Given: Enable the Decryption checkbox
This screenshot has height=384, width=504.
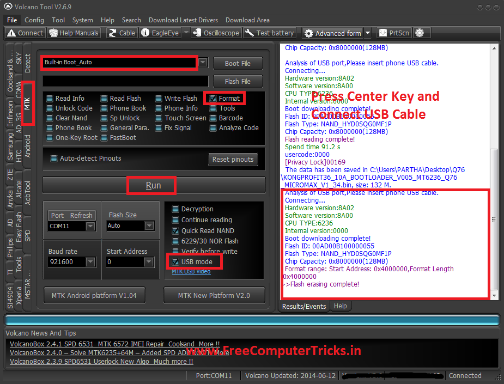Looking at the screenshot, I should [175, 209].
